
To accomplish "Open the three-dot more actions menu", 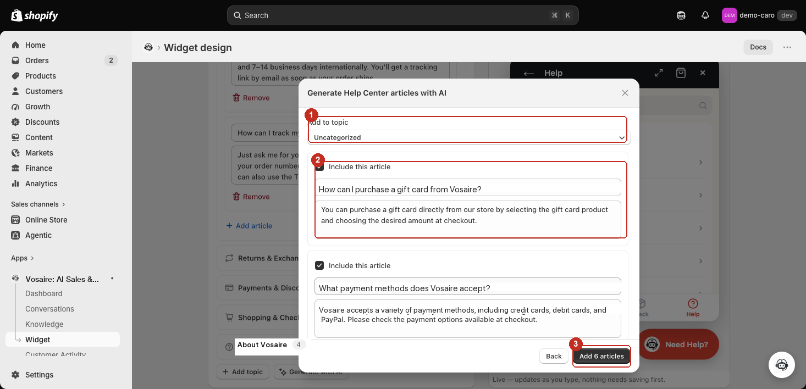I will (787, 47).
